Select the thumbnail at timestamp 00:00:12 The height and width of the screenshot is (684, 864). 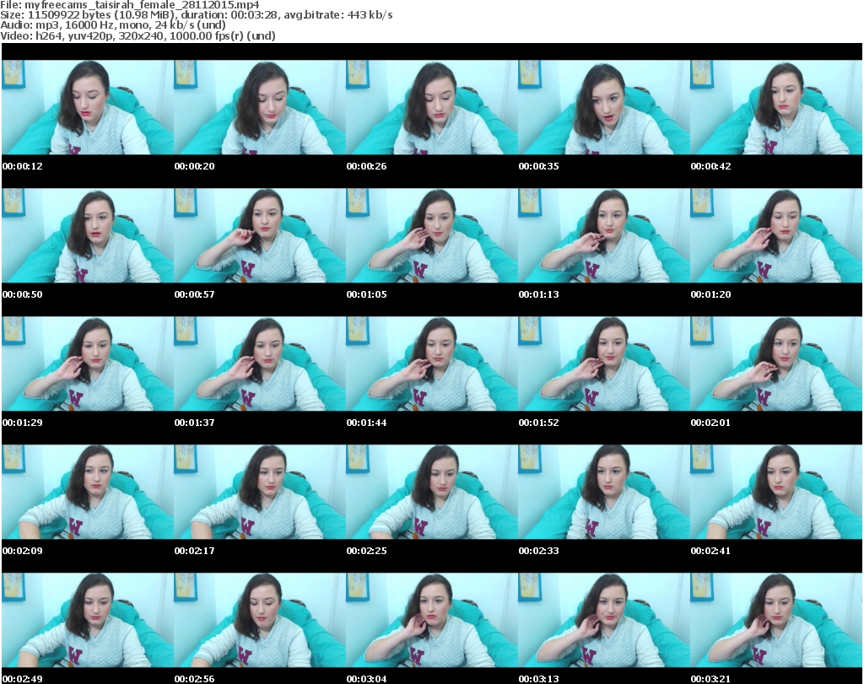(x=88, y=107)
